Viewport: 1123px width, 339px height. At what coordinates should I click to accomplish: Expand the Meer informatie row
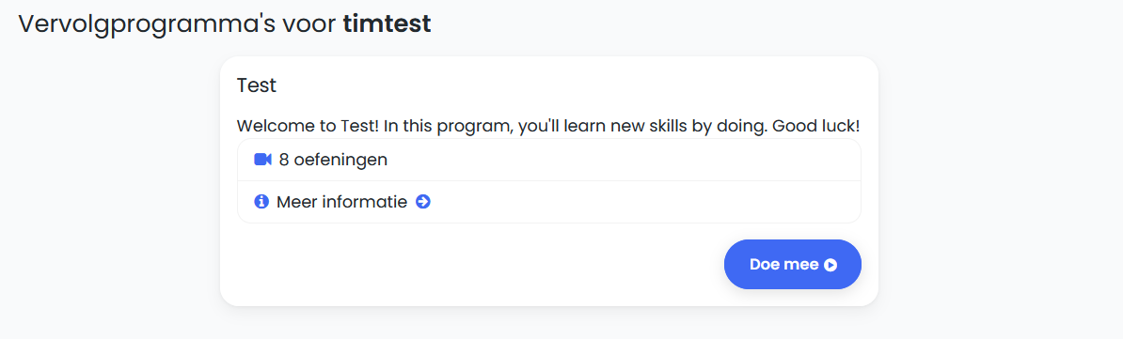click(548, 202)
